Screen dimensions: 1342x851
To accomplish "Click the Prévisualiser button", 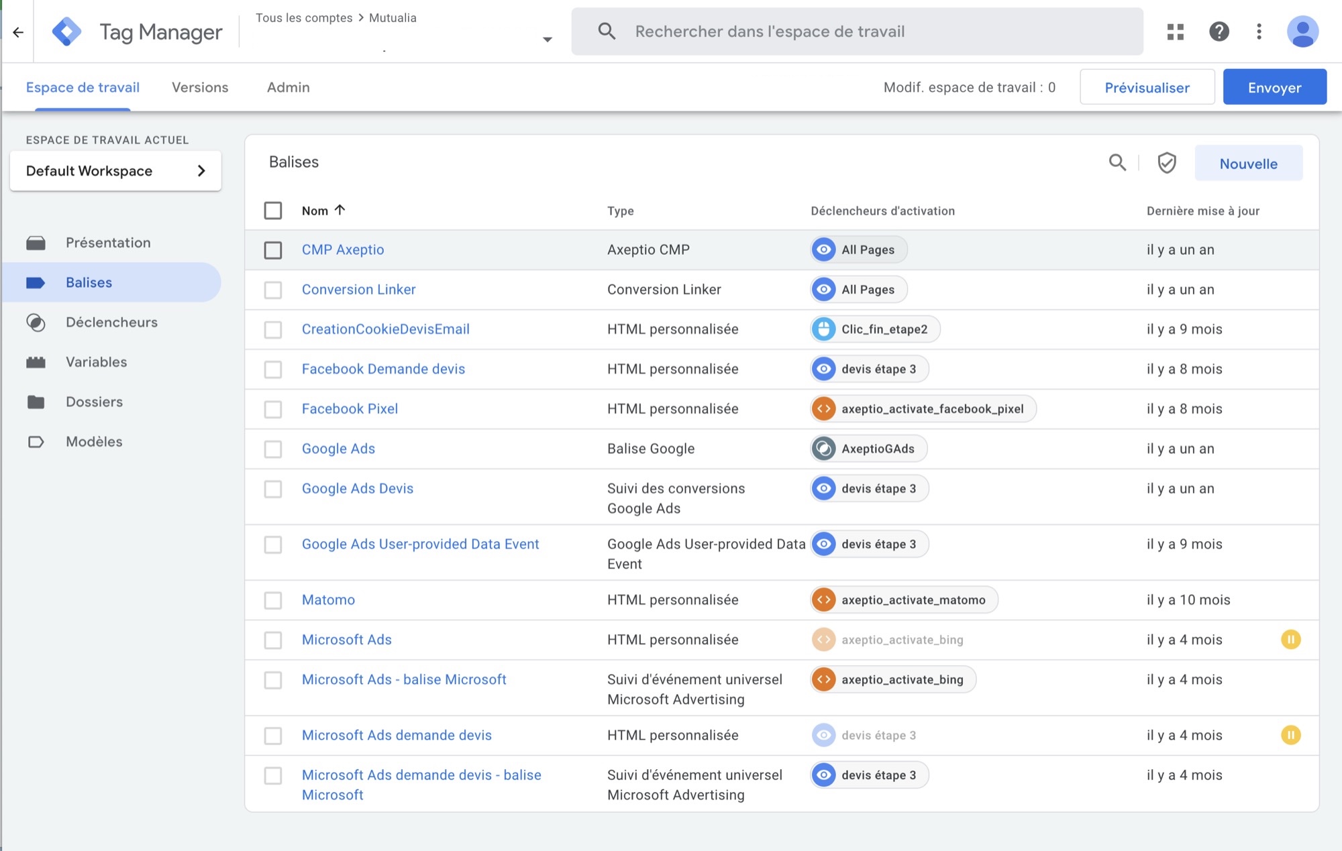I will coord(1147,87).
